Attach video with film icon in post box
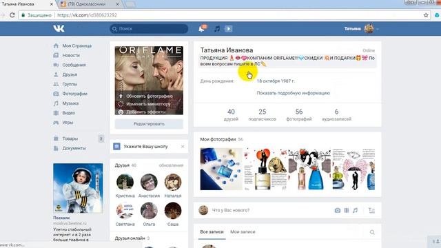Viewport: 441px width, 248px height. tap(346, 210)
